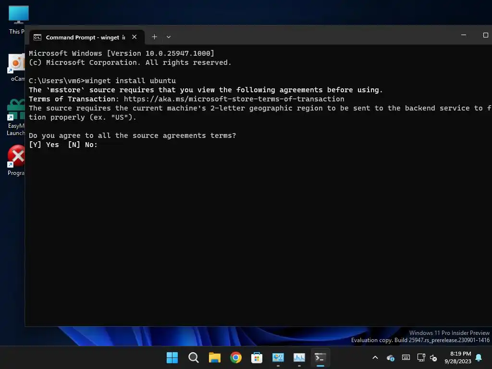The height and width of the screenshot is (369, 492).
Task: Click the '[Y] Yes' option text
Action: (44, 145)
